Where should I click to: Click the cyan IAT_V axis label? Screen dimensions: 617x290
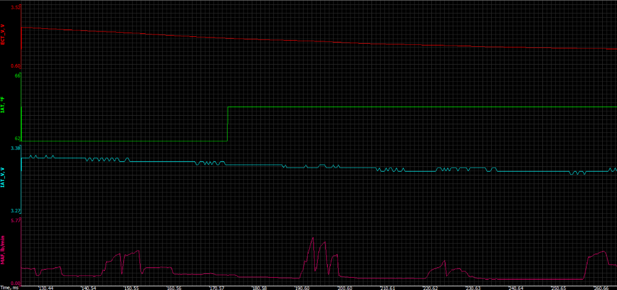(4, 177)
